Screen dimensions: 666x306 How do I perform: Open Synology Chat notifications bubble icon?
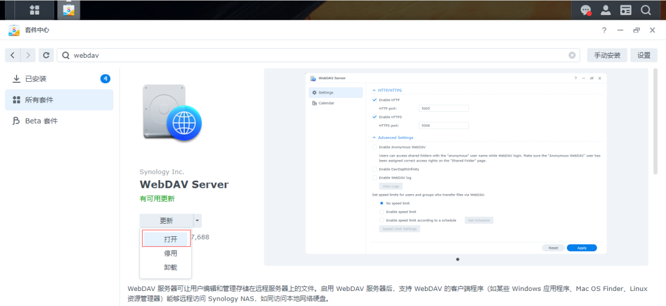(586, 10)
